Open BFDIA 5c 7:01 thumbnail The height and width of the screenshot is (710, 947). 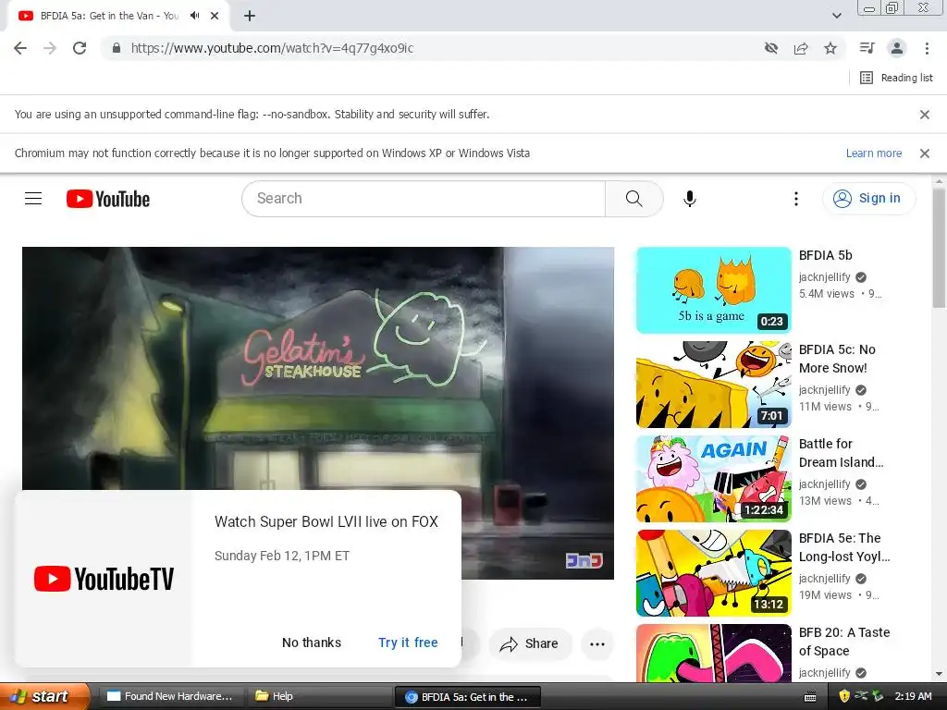click(x=714, y=385)
